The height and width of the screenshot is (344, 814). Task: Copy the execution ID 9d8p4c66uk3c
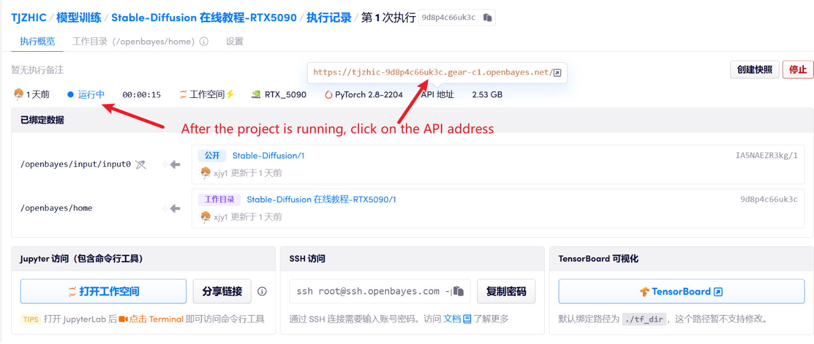[x=487, y=18]
